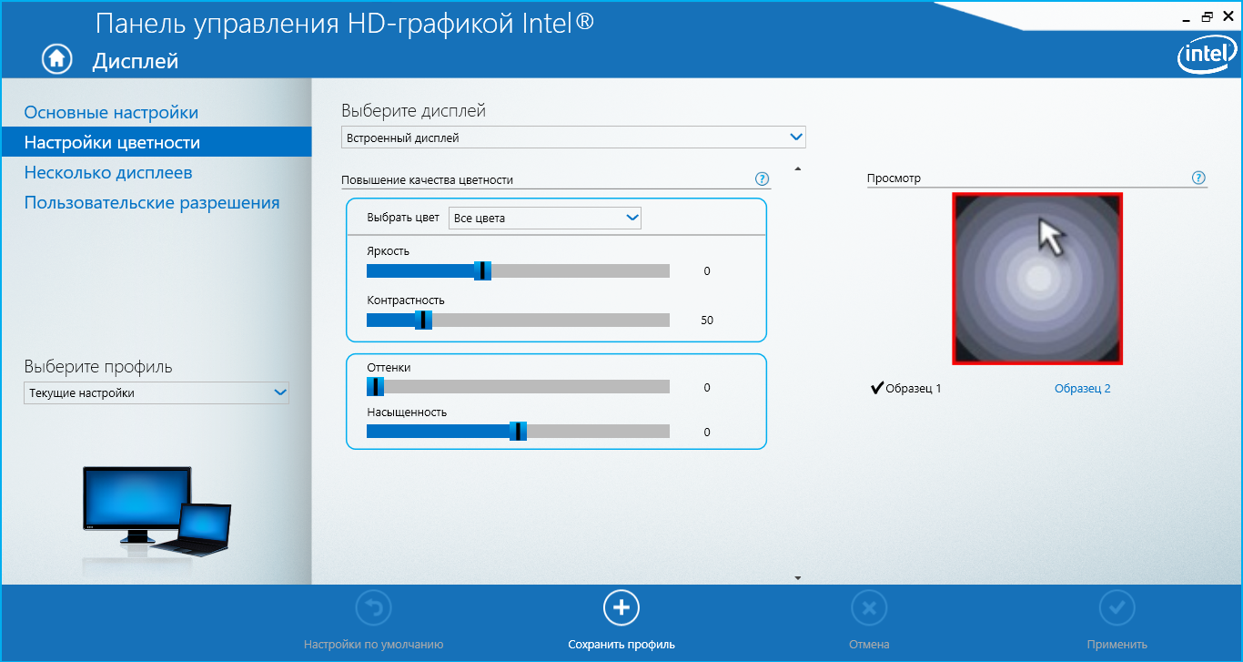Open Основные настройки section
Image resolution: width=1243 pixels, height=662 pixels.
[111, 113]
